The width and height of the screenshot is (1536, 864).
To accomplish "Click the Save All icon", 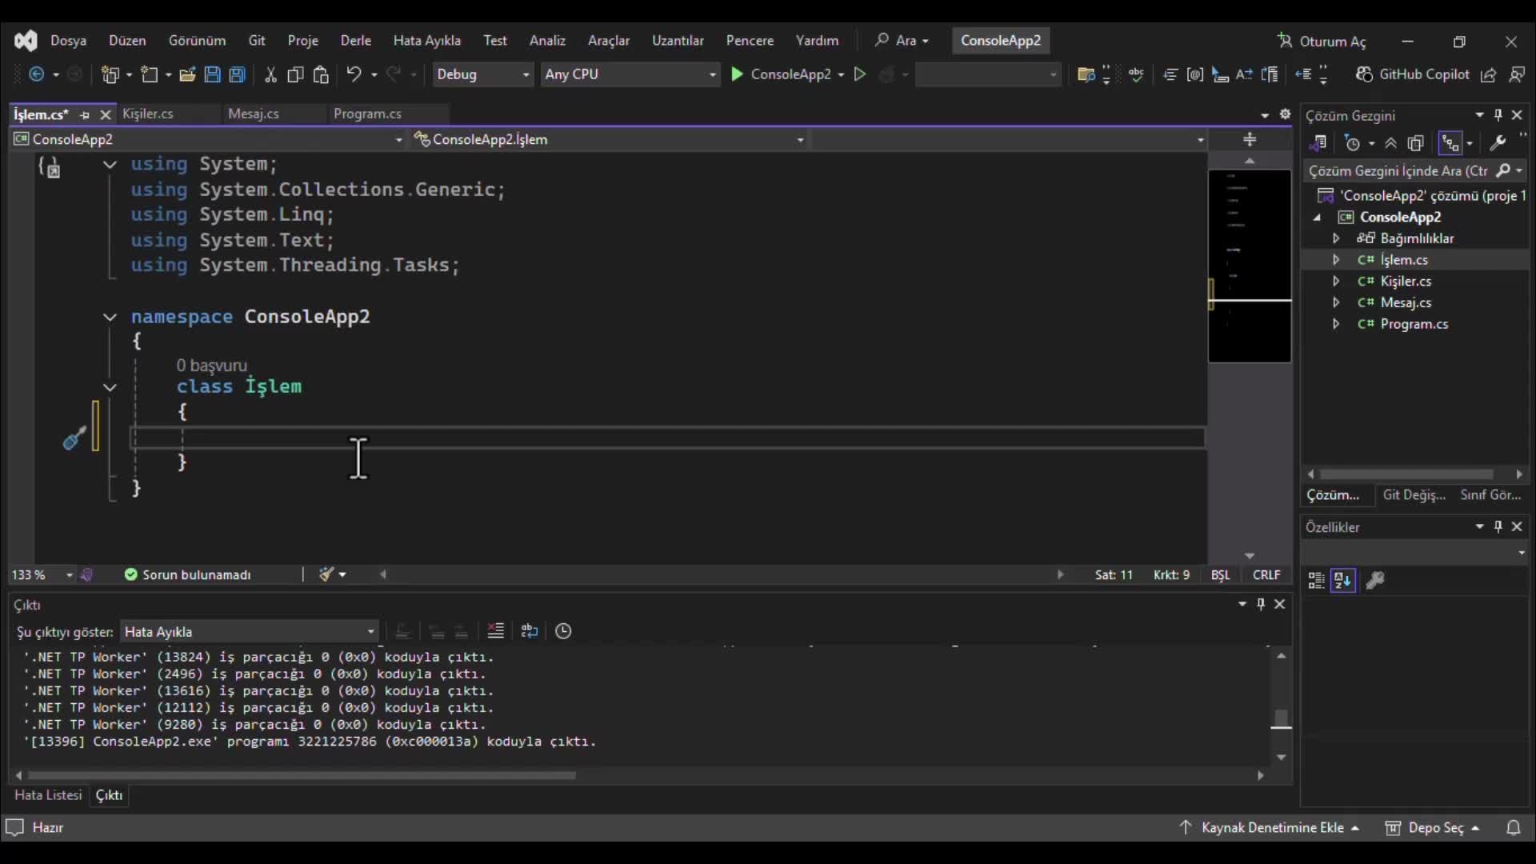I will point(237,74).
